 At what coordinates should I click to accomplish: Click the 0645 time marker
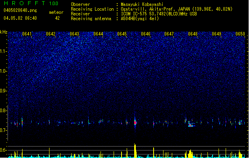(x=122, y=34)
